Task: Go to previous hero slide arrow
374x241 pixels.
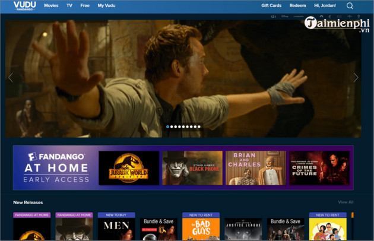Action: point(11,78)
